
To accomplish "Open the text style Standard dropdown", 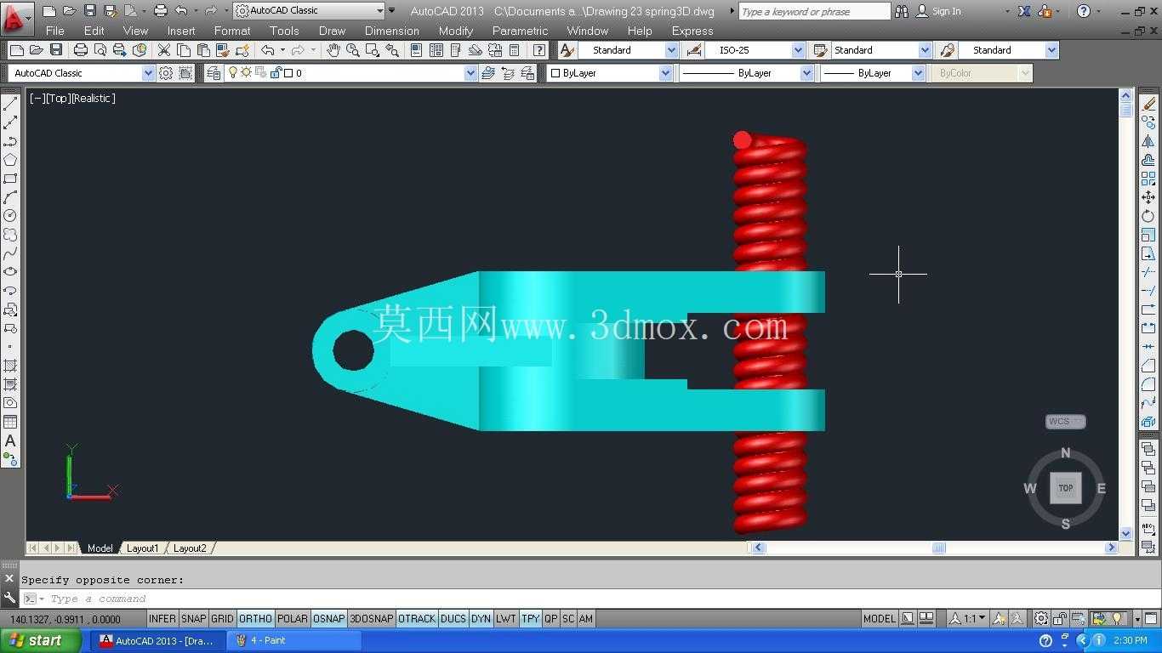I will pyautogui.click(x=671, y=50).
